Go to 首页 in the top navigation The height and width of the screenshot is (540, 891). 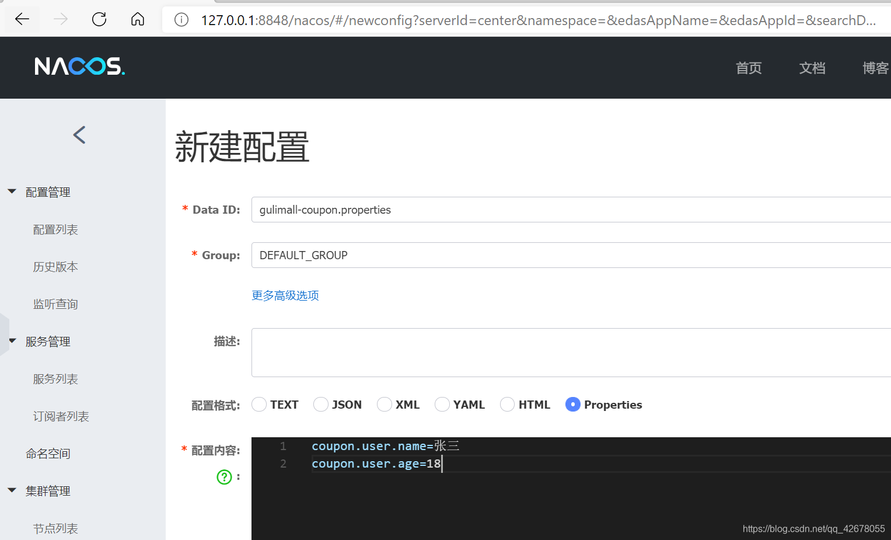749,68
